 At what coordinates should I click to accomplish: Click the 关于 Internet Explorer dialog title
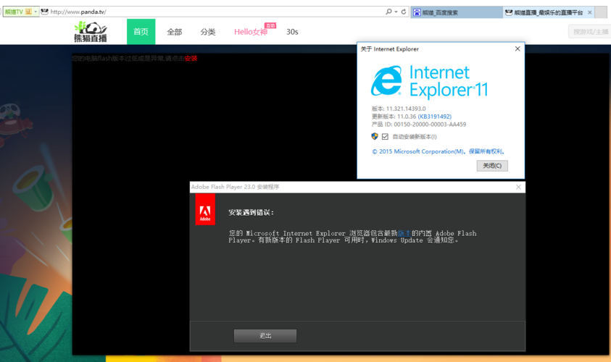[x=390, y=49]
